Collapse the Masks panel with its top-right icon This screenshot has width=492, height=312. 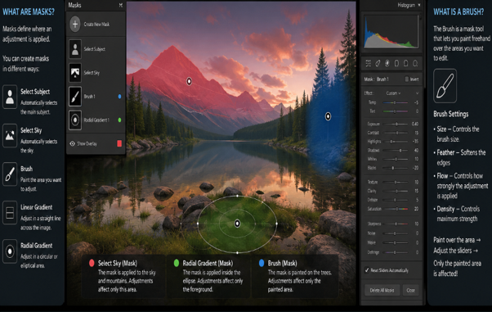click(x=121, y=5)
